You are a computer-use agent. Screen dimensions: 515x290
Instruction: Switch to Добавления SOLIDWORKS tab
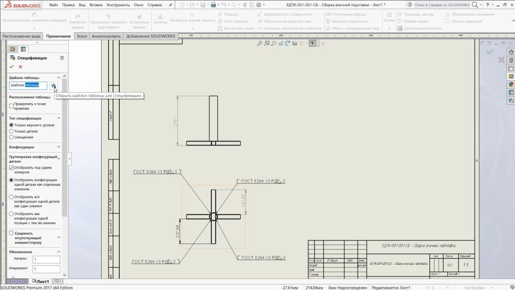[x=151, y=36]
